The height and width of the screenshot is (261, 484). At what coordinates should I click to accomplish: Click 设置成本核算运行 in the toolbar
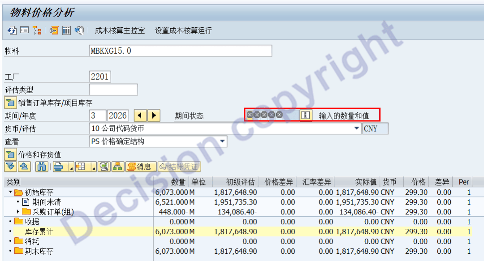(183, 30)
